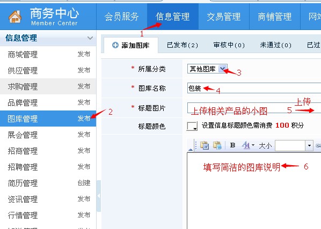This screenshot has width=321, height=229.
Task: Click inside the description editor area
Action: pyautogui.click(x=254, y=191)
